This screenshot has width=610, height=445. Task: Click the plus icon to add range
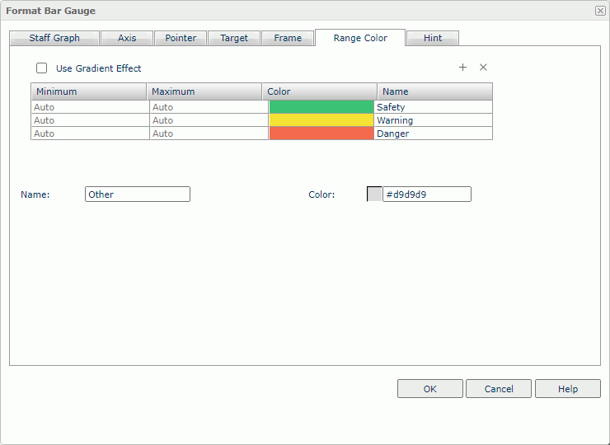(x=462, y=68)
